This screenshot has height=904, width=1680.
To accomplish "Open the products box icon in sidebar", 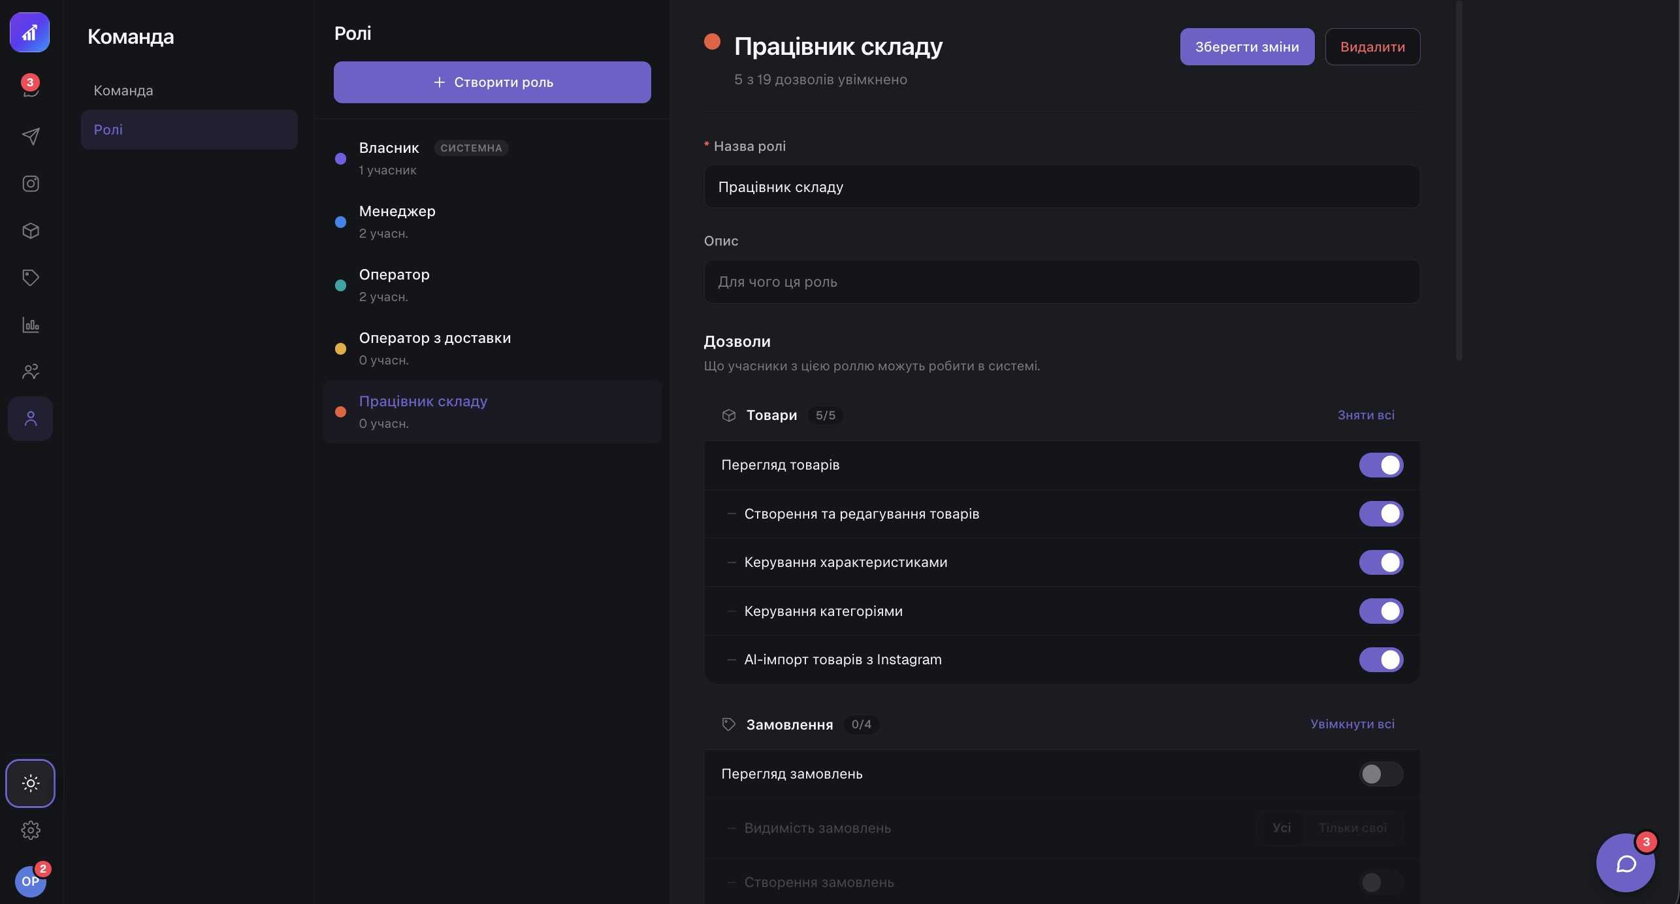I will click(x=31, y=231).
